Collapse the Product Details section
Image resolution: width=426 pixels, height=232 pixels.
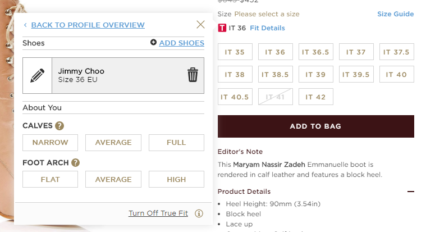(410, 192)
